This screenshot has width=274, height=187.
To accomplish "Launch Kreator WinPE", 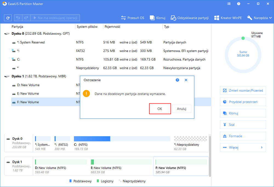I will click(228, 18).
